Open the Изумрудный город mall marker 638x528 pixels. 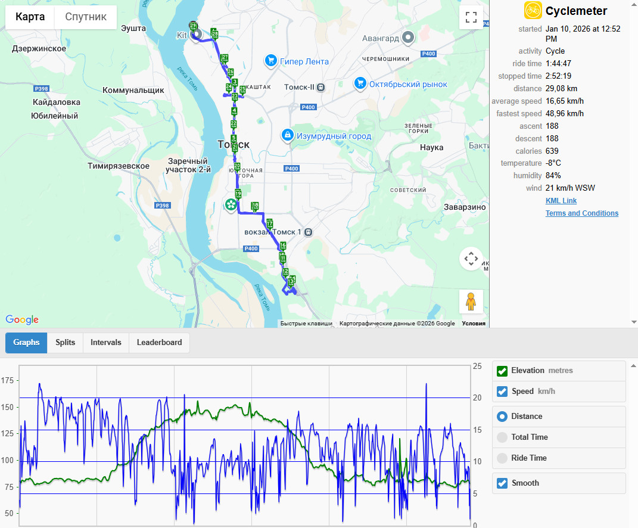pos(287,135)
